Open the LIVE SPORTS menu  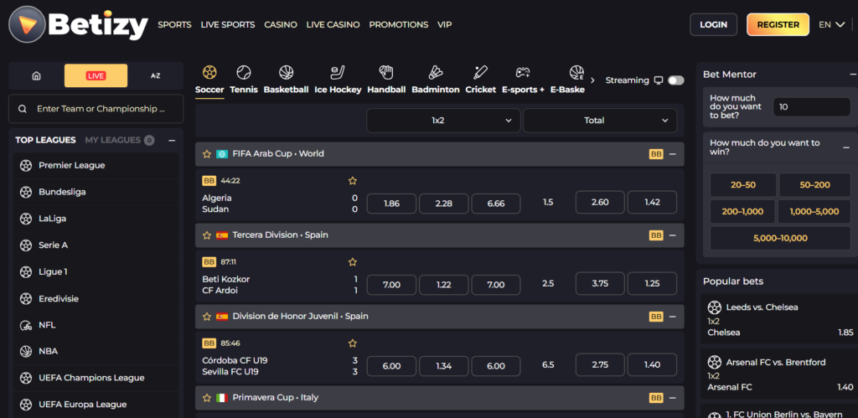(x=228, y=24)
